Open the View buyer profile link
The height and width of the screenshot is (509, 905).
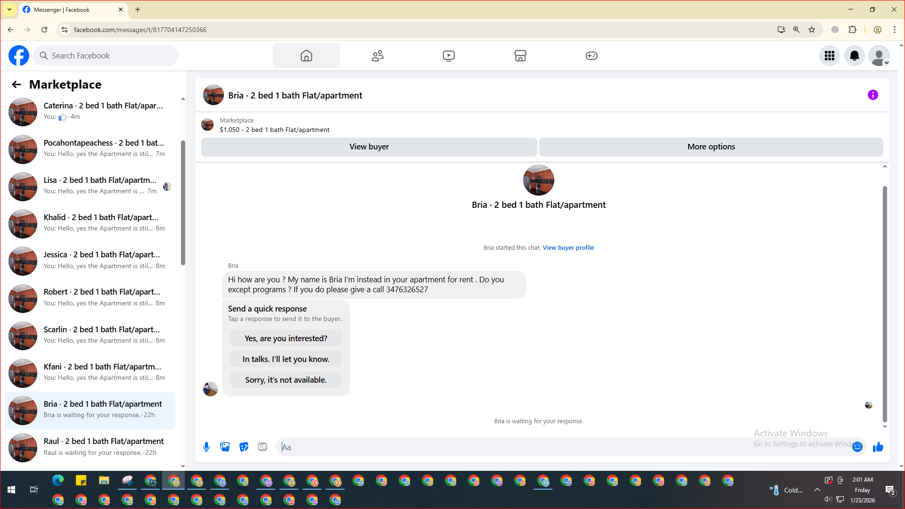click(568, 248)
